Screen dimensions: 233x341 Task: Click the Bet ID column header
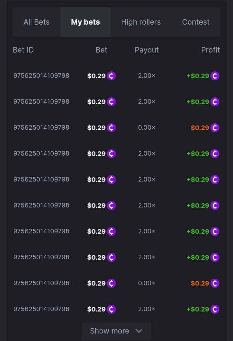(23, 50)
